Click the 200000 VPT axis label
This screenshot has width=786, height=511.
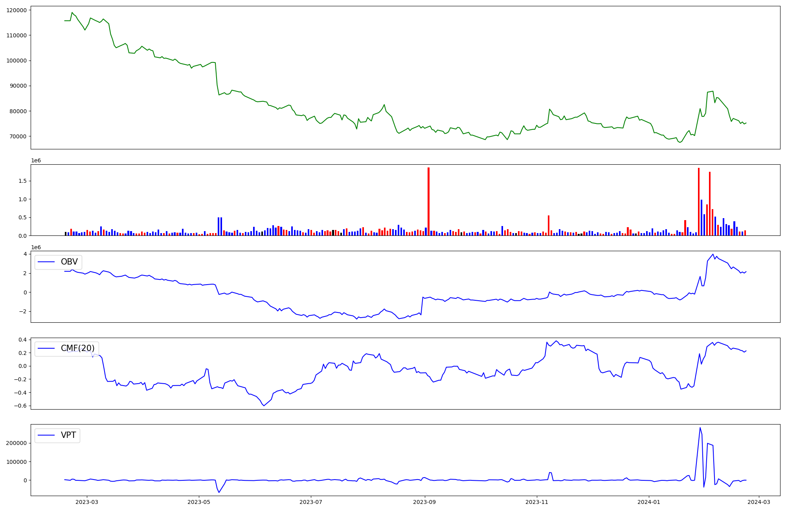(x=17, y=443)
